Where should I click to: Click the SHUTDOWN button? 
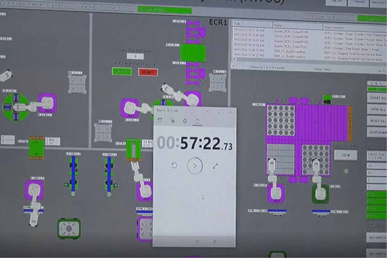[377, 132]
